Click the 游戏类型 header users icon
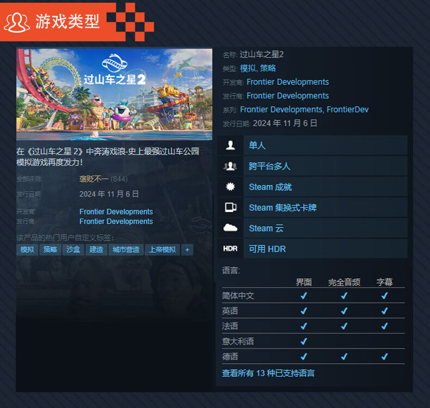This screenshot has height=408, width=430. (x=16, y=23)
